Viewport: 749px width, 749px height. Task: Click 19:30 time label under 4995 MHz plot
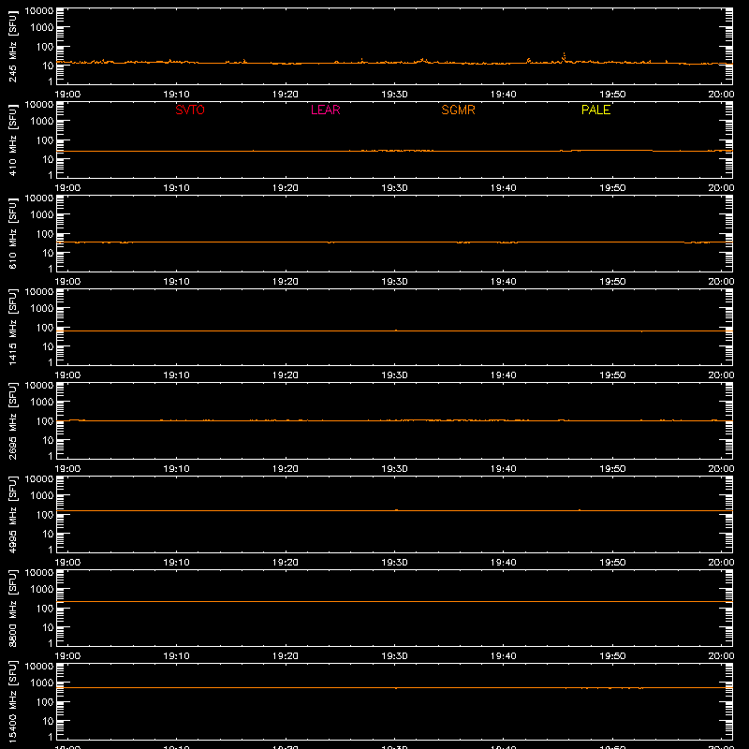click(394, 563)
